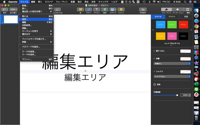Show next page of shape styles arrow
Screen dimensions: 200x125
pyautogui.click(x=191, y=30)
